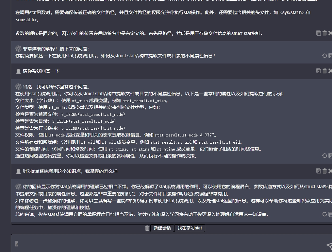Image resolution: width=332 pixels, height=252 pixels.
Task: Click the question starting '你能简要描述一下'
Action: pos(115,56)
